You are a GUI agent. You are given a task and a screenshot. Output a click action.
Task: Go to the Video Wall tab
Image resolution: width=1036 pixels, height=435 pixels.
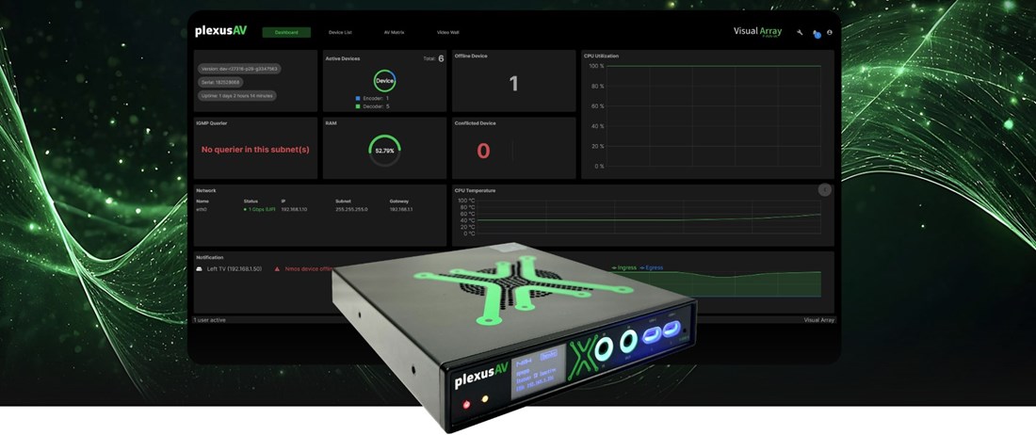449,32
